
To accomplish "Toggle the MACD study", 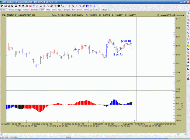I will click(x=79, y=10).
